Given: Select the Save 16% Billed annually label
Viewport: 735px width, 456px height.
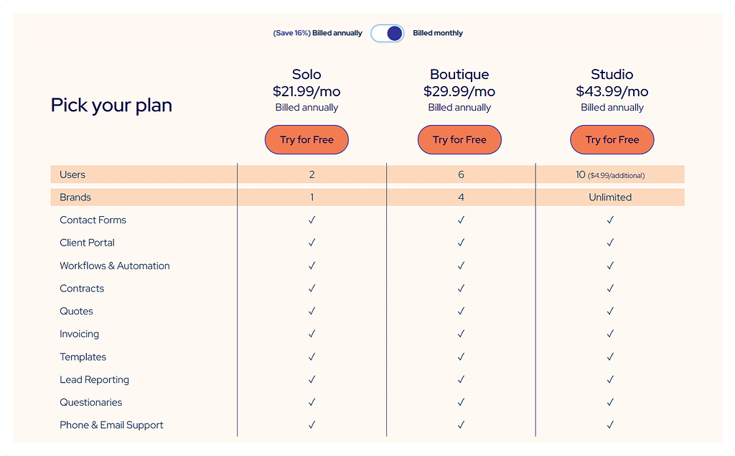Looking at the screenshot, I should pyautogui.click(x=318, y=33).
